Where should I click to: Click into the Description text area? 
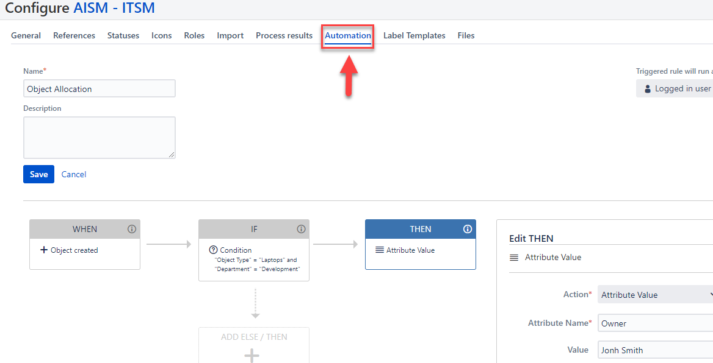click(x=99, y=138)
